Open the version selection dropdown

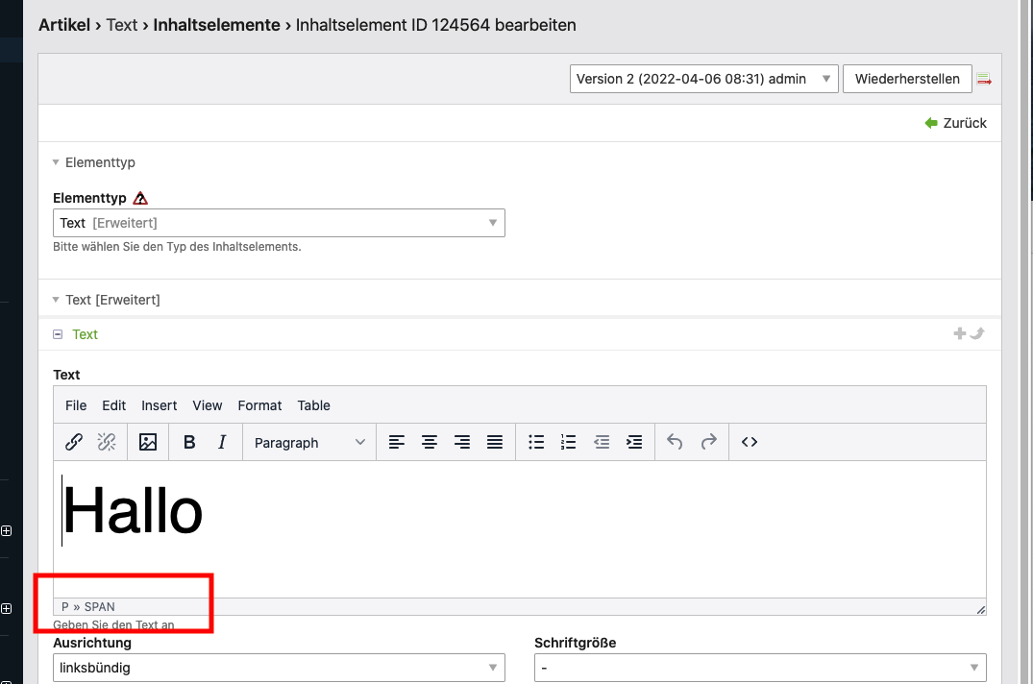point(703,79)
